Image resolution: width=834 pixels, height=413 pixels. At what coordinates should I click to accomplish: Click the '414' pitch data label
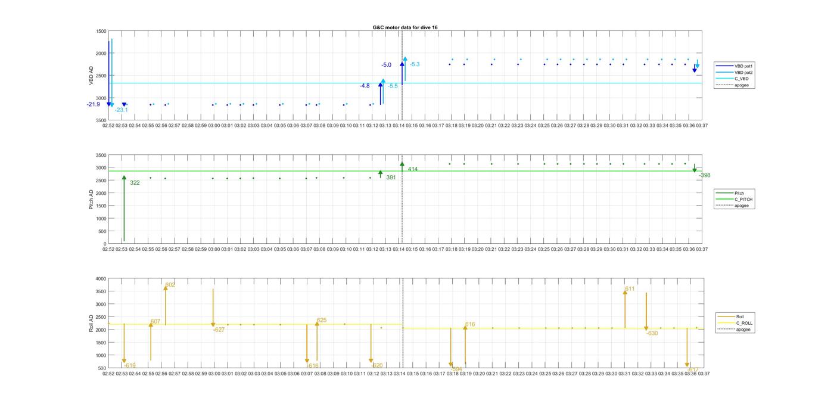tap(413, 169)
